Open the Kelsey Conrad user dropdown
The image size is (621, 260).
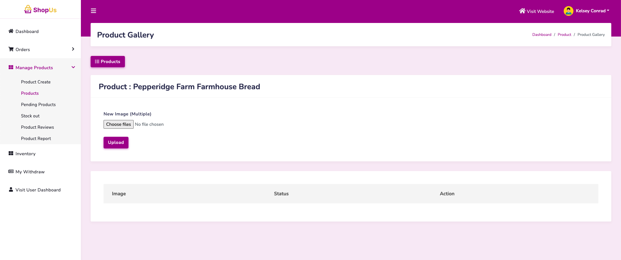592,11
